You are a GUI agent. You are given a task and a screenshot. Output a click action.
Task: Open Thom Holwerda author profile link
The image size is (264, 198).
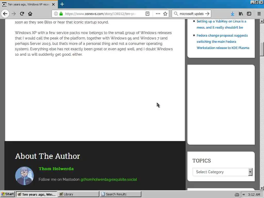(x=56, y=169)
